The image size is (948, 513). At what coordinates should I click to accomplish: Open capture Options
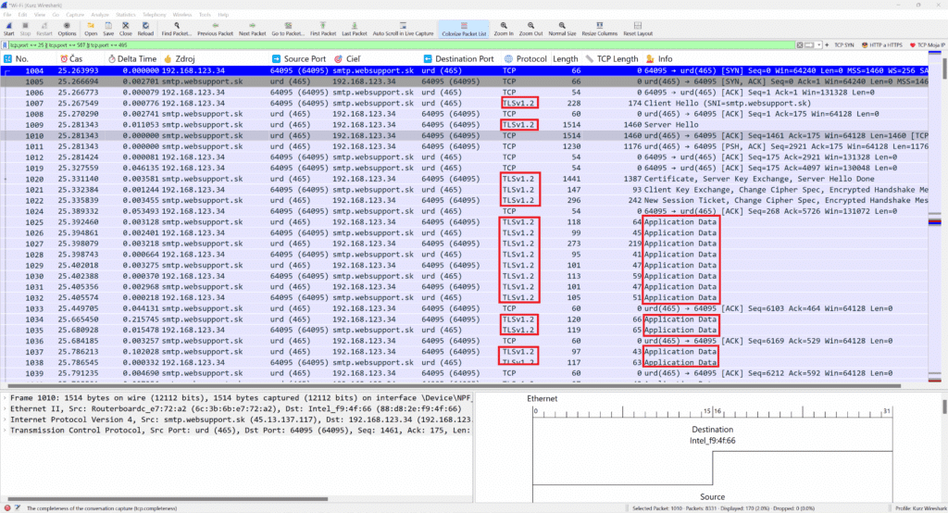coord(67,29)
